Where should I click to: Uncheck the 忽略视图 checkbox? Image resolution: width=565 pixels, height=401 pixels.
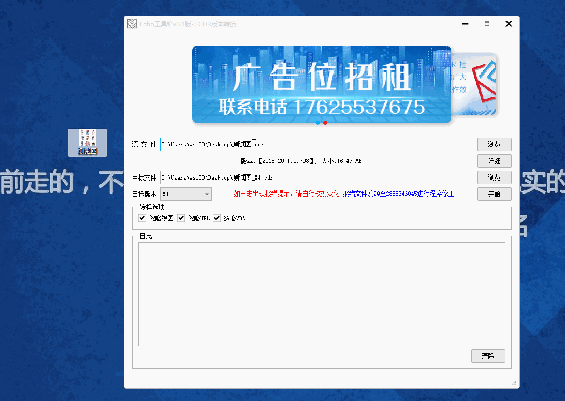point(142,218)
